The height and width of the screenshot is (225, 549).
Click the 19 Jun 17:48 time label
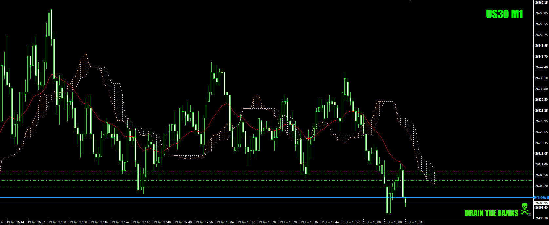point(183,222)
